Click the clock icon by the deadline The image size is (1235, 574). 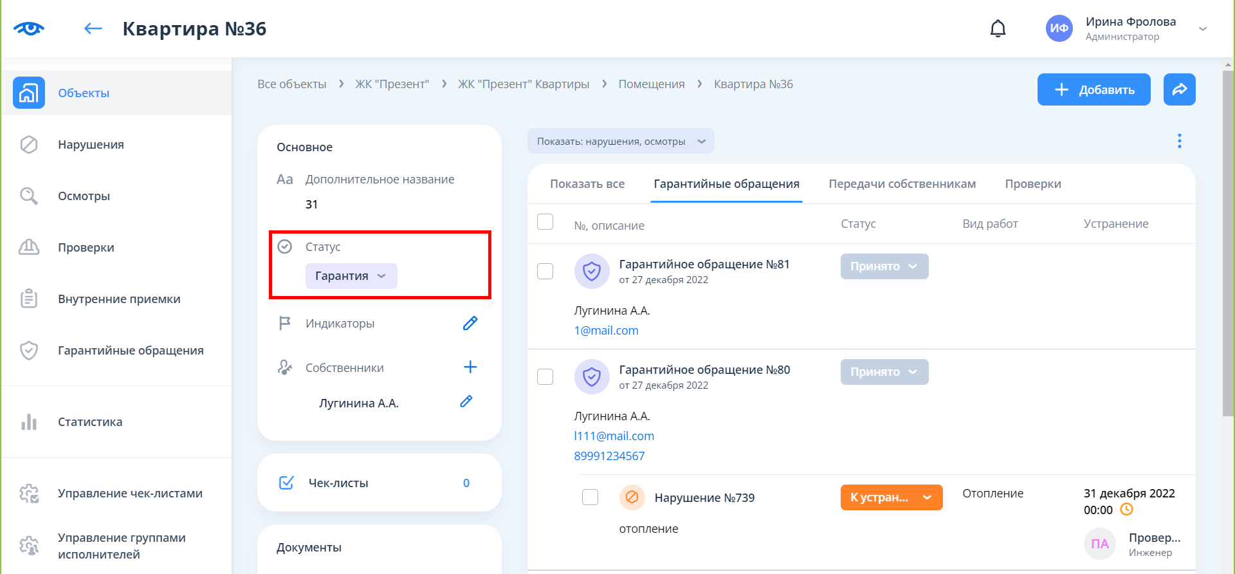[x=1126, y=510]
